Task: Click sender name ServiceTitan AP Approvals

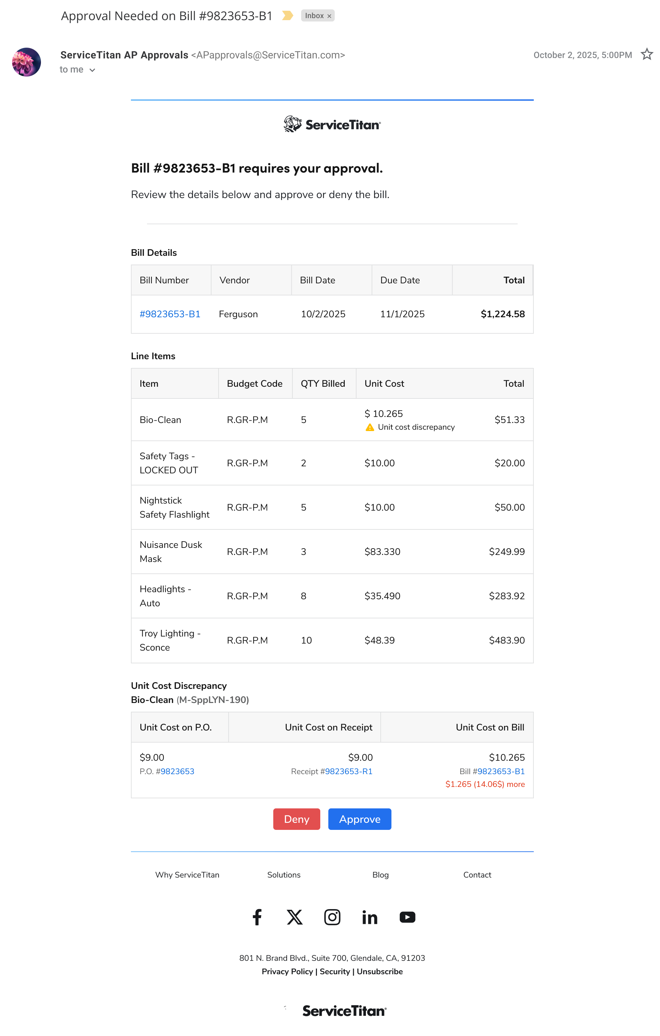Action: 124,55
